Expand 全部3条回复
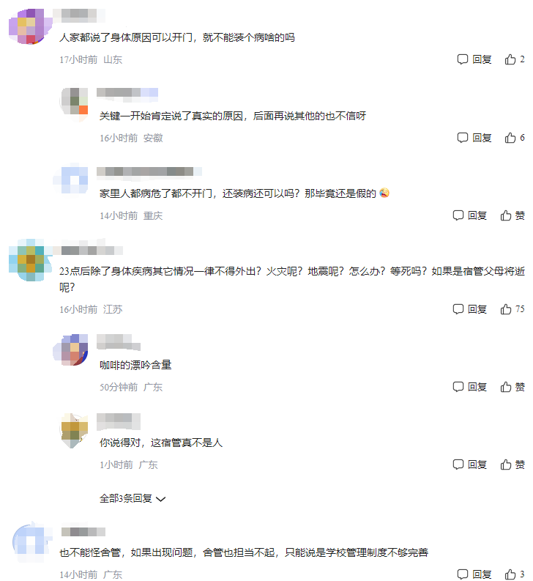The image size is (533, 581). tap(133, 498)
